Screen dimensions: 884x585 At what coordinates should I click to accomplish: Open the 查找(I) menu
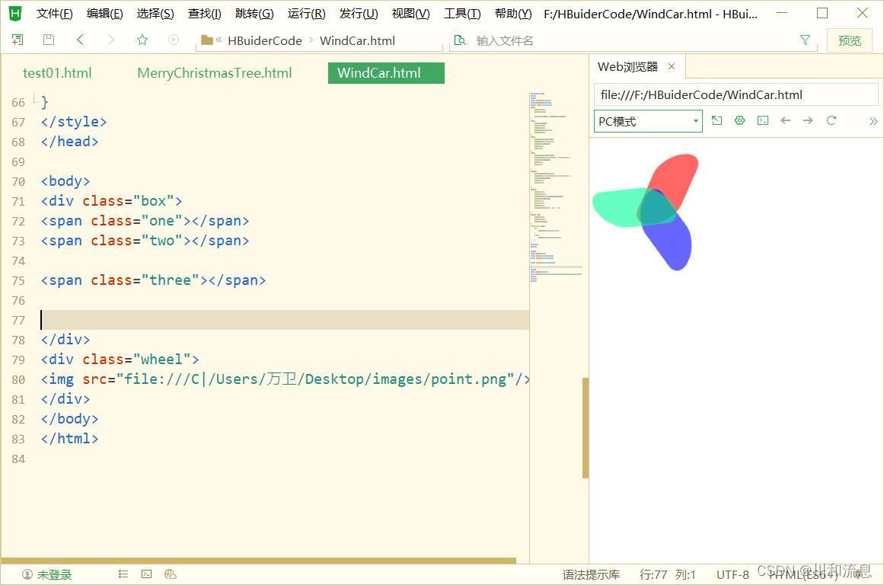[x=205, y=14]
